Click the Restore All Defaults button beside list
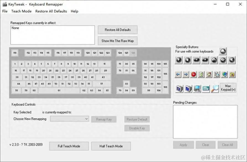Viewport: 247px width, 162px height. point(118,30)
